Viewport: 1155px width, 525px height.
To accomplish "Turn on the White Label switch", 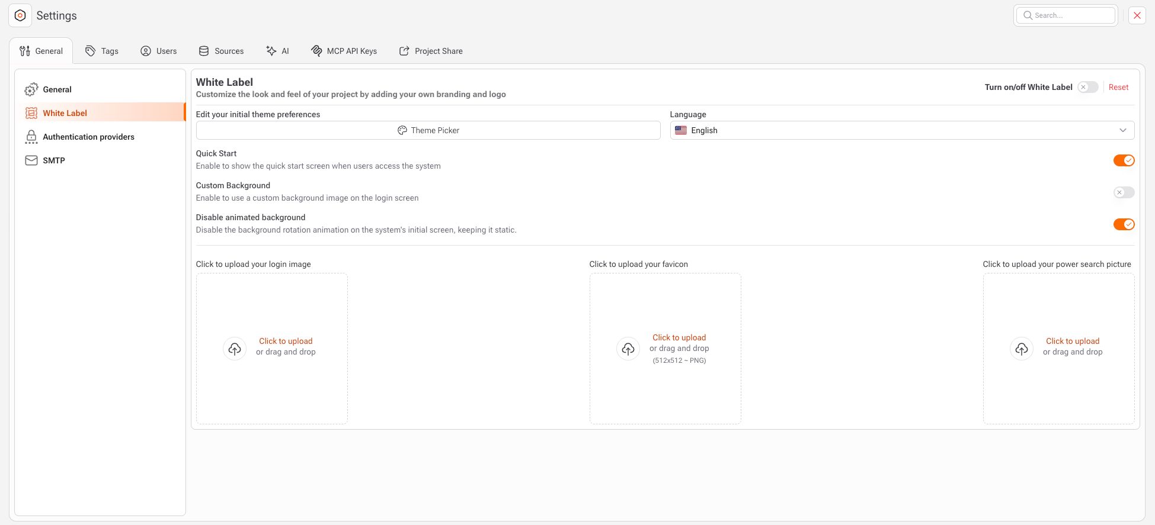I will (x=1088, y=87).
